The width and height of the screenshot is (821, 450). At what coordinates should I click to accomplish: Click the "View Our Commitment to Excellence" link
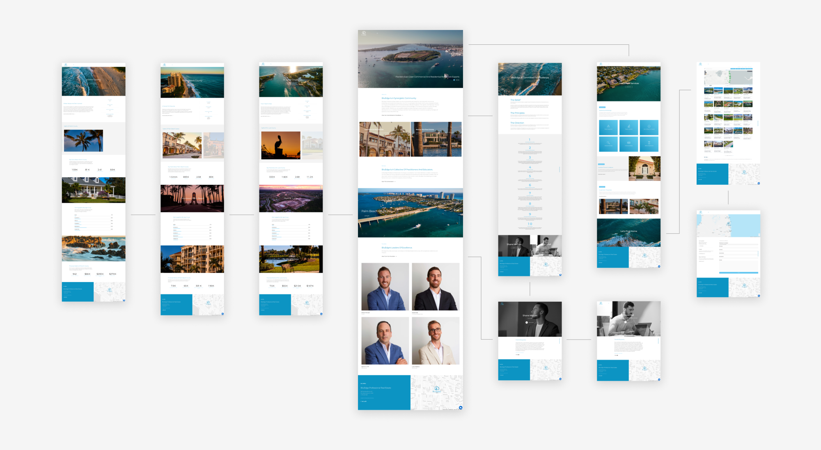(392, 115)
